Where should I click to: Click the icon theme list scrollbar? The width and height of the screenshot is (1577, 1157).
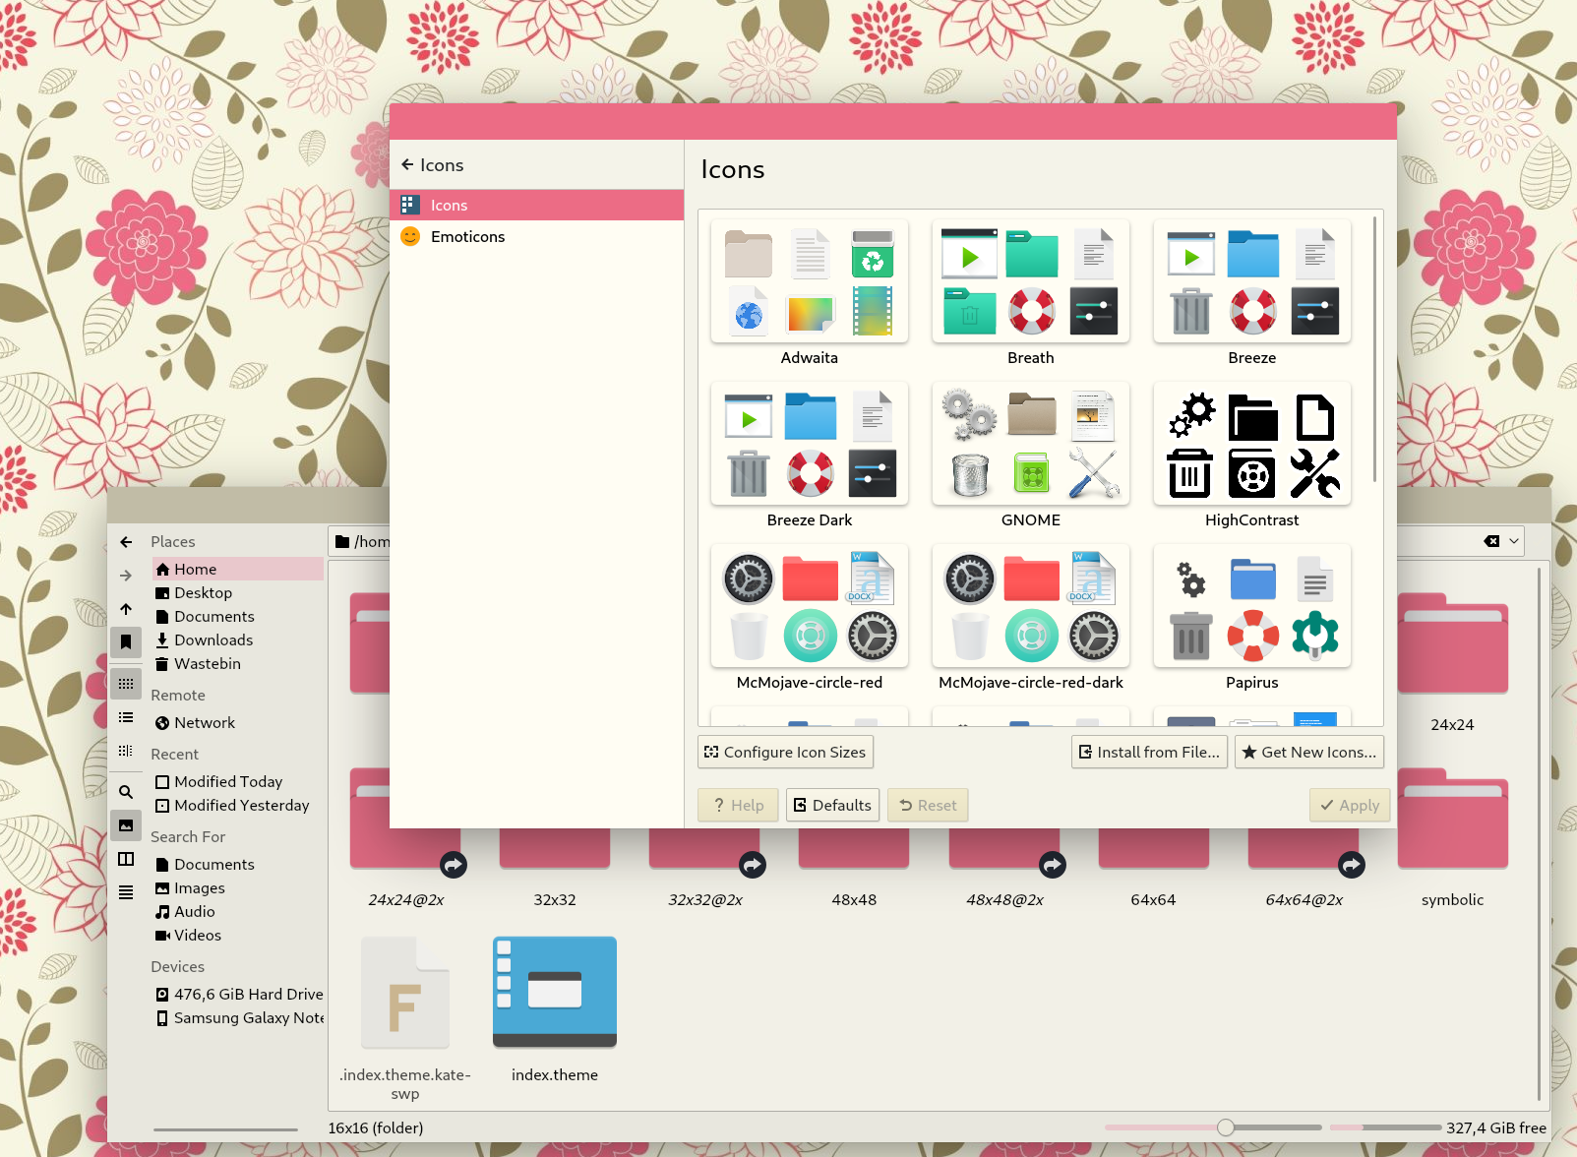pos(1374,349)
